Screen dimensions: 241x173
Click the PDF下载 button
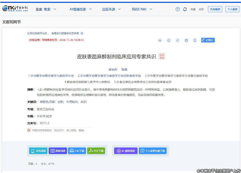(x=96, y=151)
